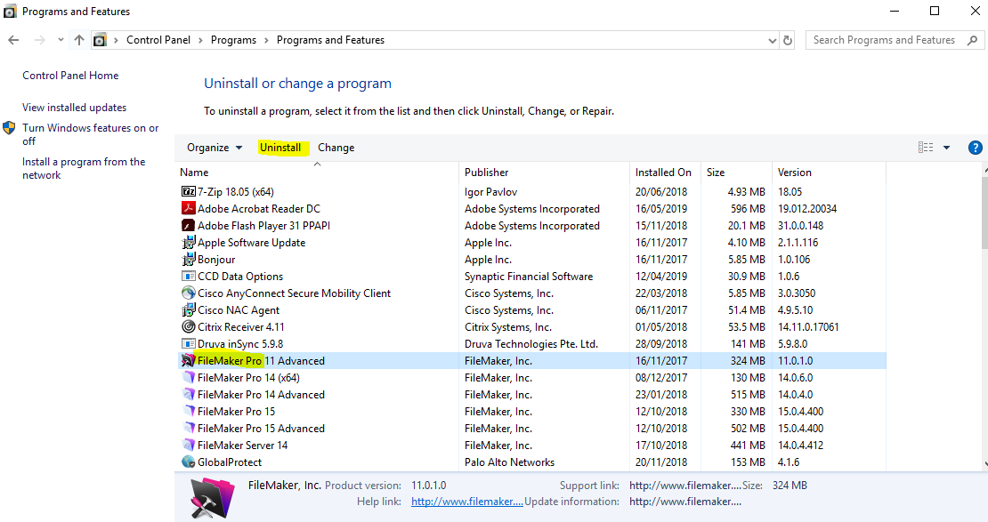Expand the address bar history dropdown
Image resolution: width=988 pixels, height=522 pixels.
(x=773, y=40)
